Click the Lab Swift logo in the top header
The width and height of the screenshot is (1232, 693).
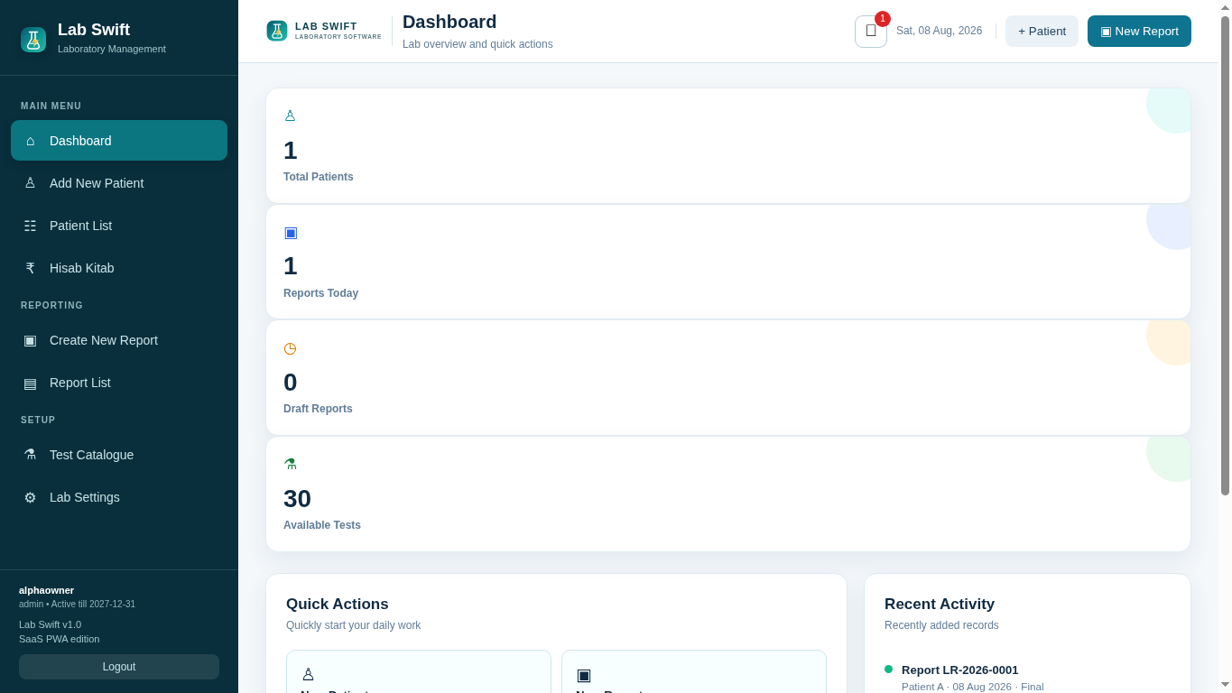pyautogui.click(x=277, y=31)
